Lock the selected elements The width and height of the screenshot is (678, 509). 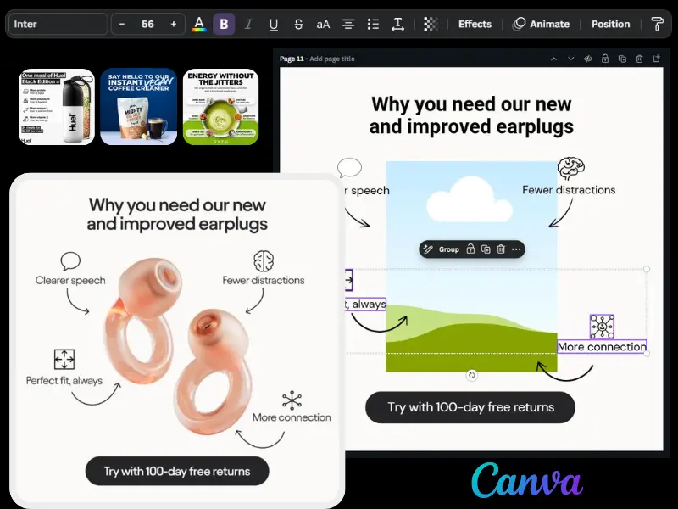tap(471, 249)
